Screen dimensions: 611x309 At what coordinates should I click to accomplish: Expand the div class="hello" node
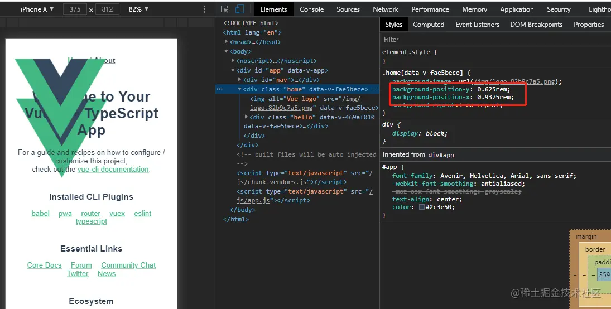246,117
